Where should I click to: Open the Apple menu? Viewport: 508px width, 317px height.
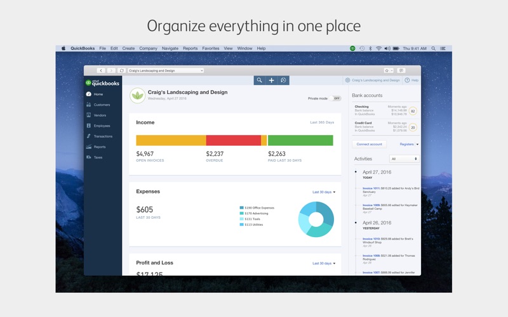(63, 48)
